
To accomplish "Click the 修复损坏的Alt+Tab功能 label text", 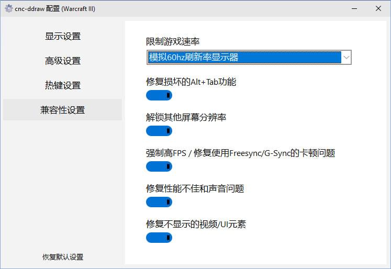I will (191, 82).
